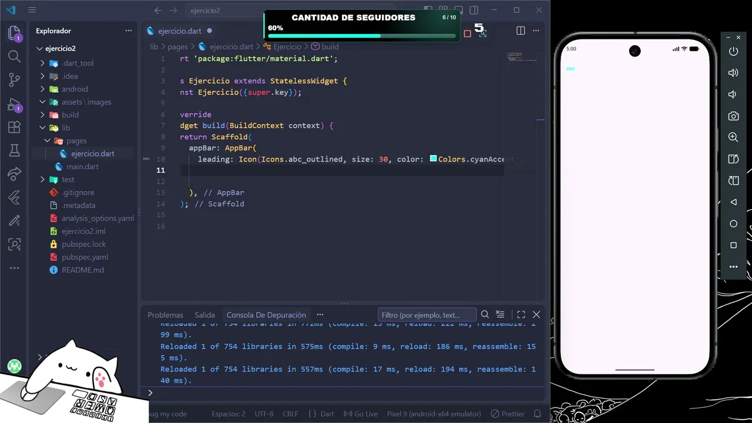Viewport: 752px width, 423px height.
Task: Click the cyanAccent color swatch in code
Action: (433, 159)
